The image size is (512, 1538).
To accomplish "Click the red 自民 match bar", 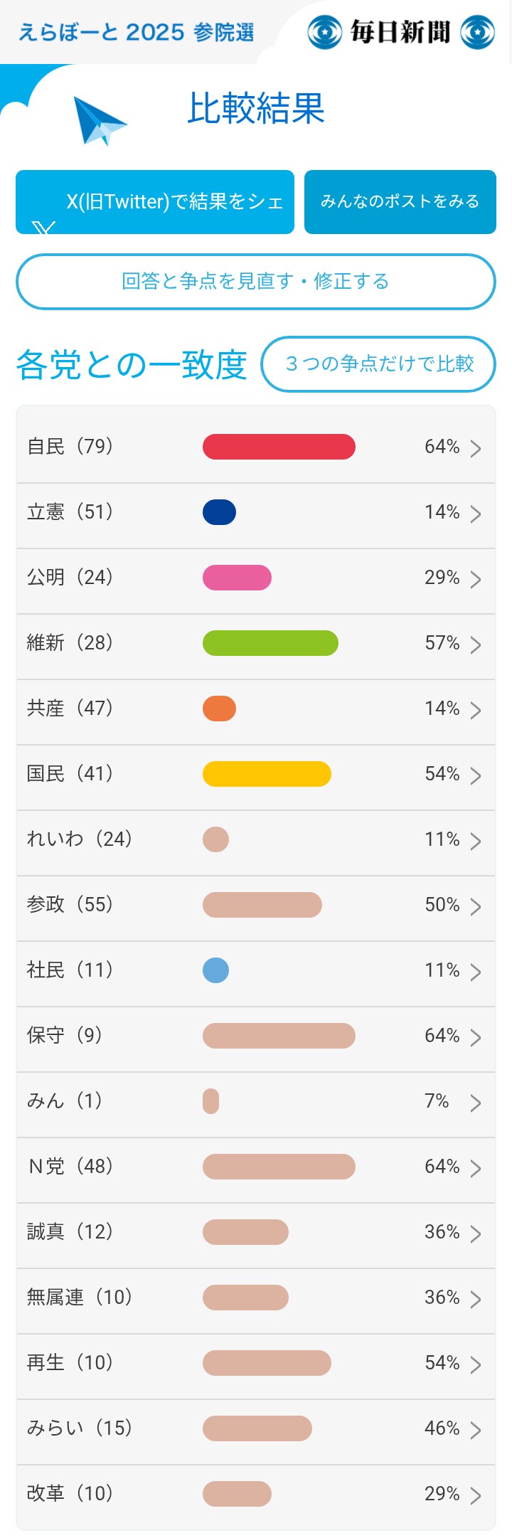I will click(279, 447).
